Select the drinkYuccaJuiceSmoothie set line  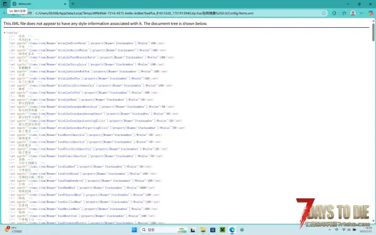tap(91, 85)
